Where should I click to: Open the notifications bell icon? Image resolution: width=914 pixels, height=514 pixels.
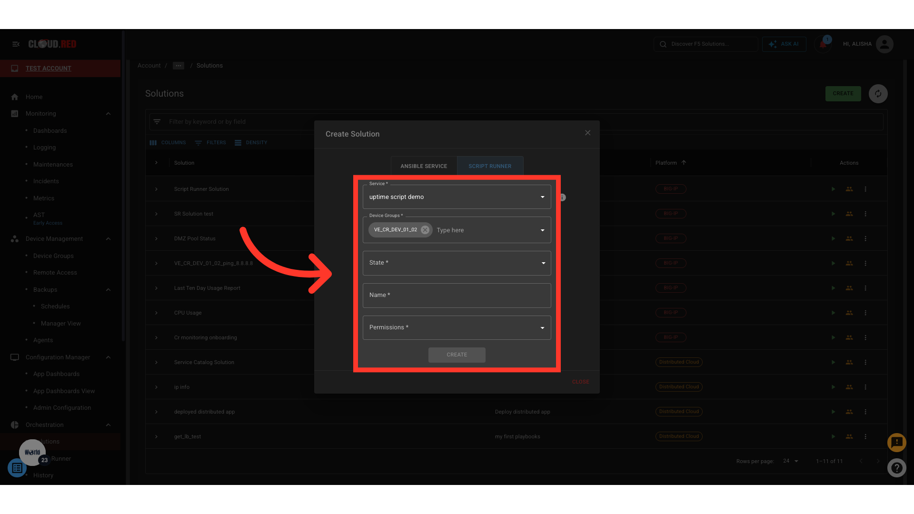pyautogui.click(x=823, y=44)
